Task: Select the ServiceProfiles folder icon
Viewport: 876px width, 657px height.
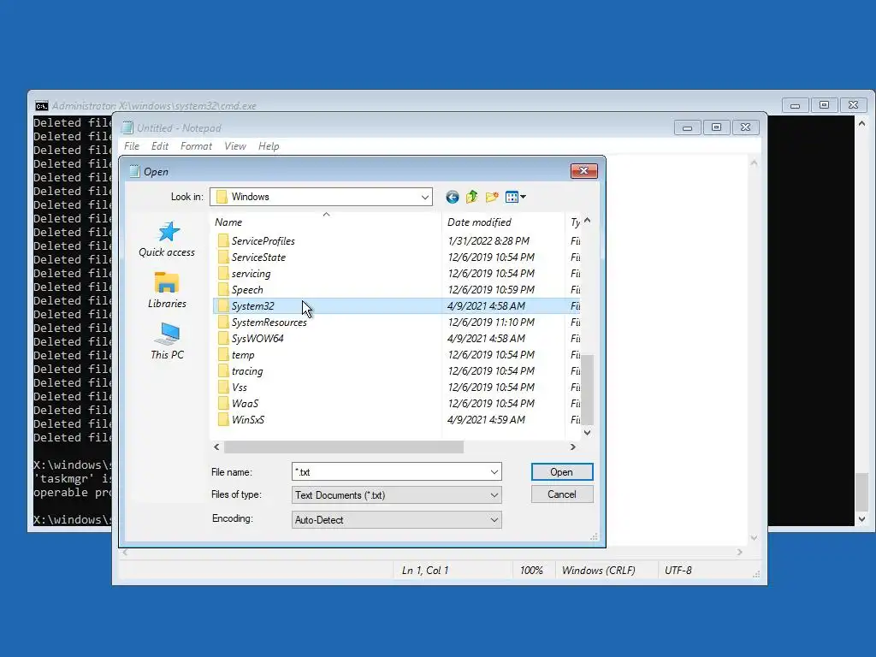Action: pos(223,240)
